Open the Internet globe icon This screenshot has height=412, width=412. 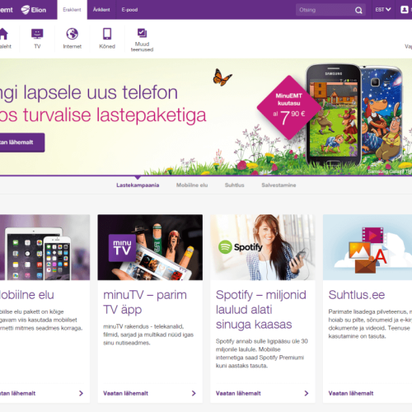tap(72, 34)
